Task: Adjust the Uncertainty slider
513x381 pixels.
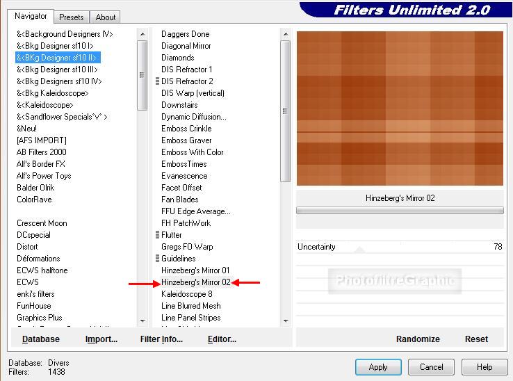Action: [400, 247]
